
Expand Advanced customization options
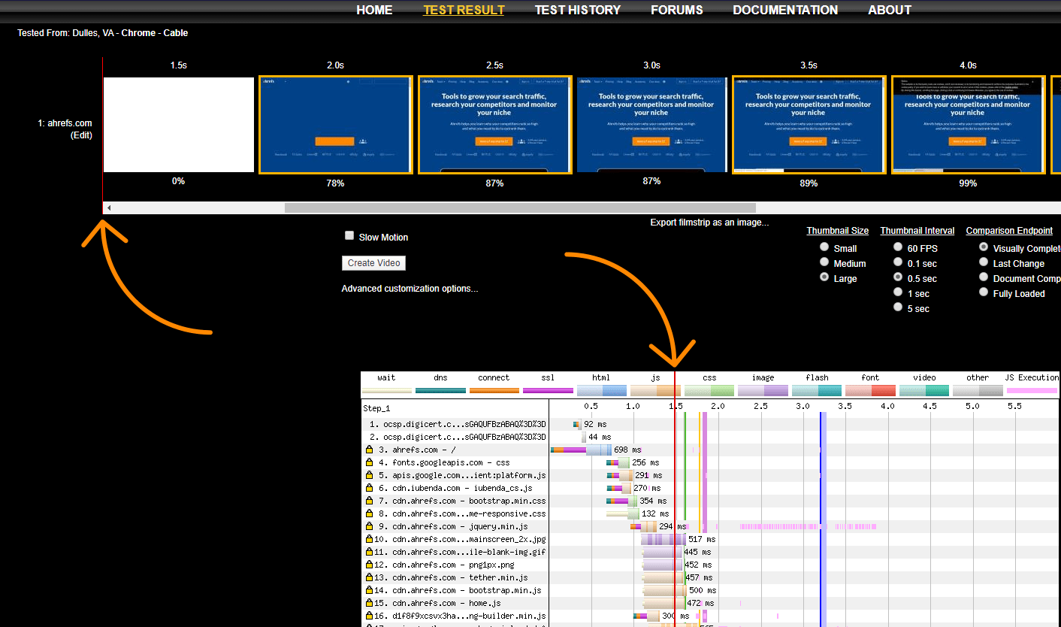click(410, 289)
